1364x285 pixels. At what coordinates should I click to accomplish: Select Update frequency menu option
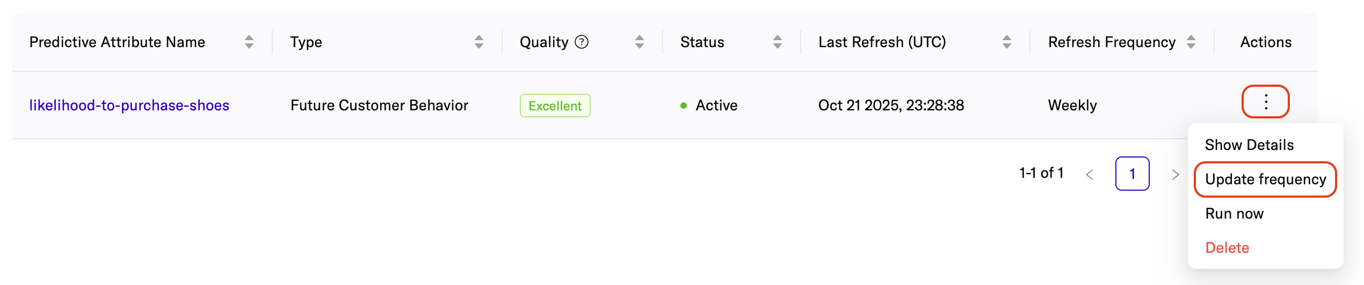click(1265, 179)
